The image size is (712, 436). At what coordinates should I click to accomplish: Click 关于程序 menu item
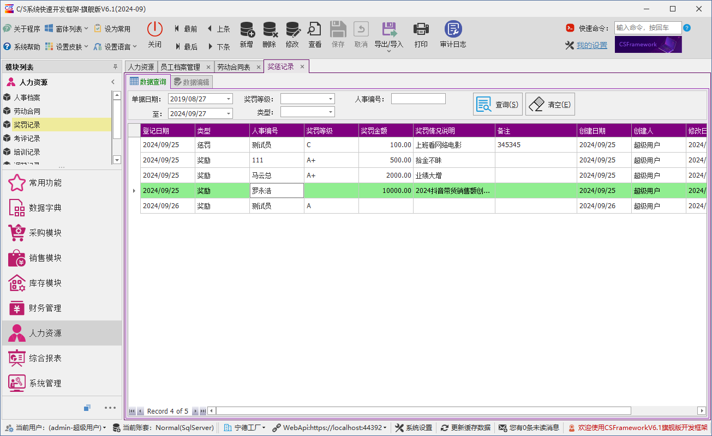coord(21,29)
